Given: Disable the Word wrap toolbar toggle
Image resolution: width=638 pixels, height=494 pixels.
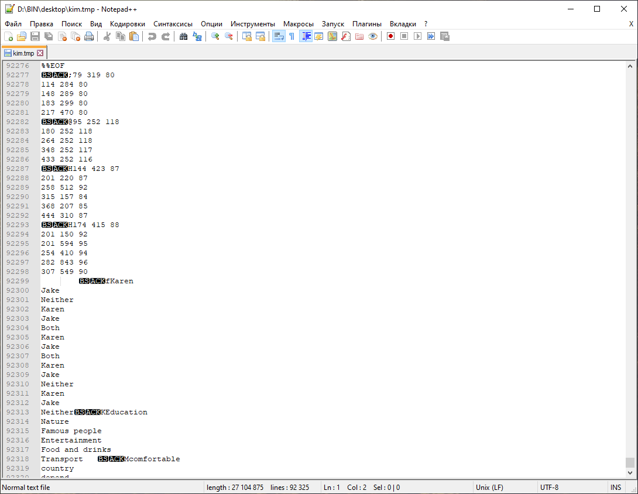Looking at the screenshot, I should [279, 37].
